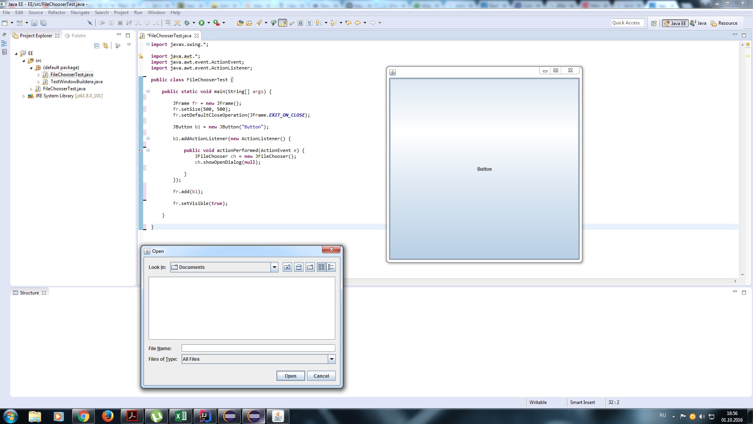
Task: Click the Chrome icon on the taskbar
Action: (83, 416)
